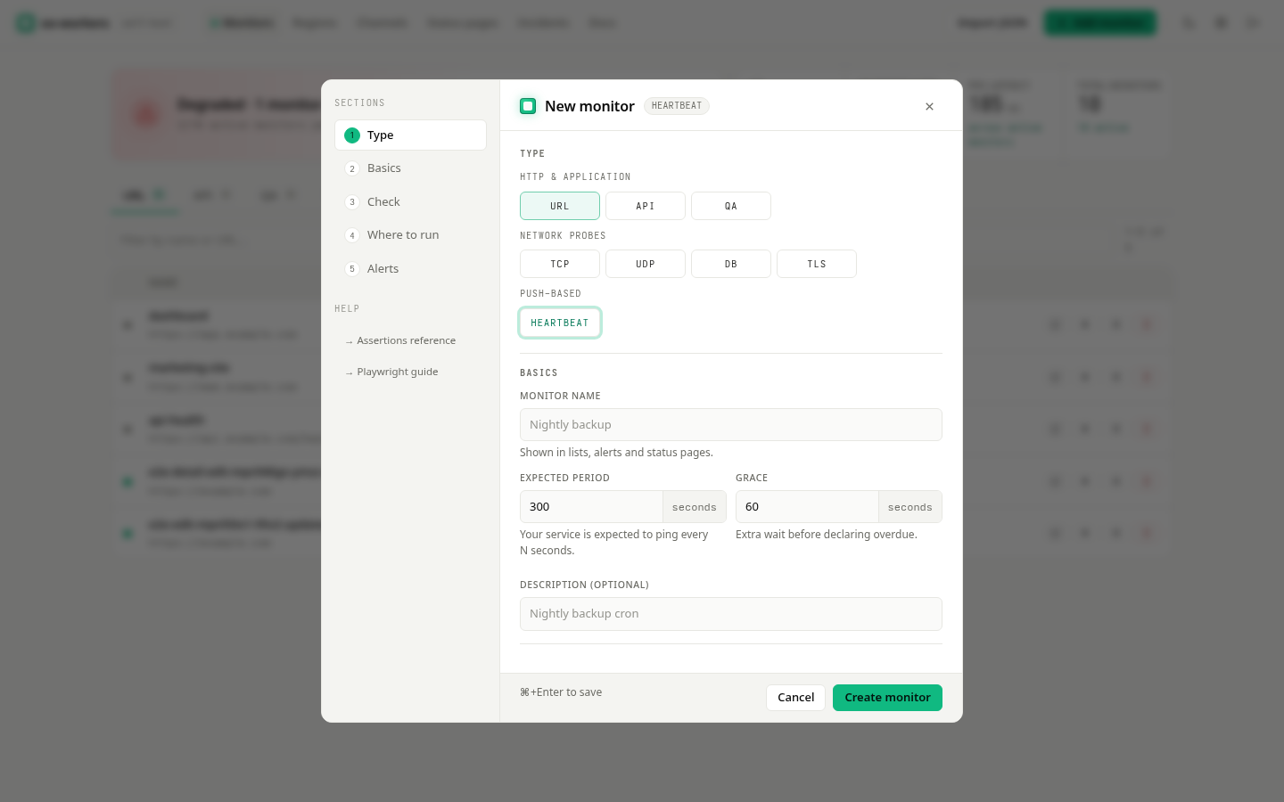The width and height of the screenshot is (1284, 802).
Task: Click the Expected period input
Action: coord(592,507)
